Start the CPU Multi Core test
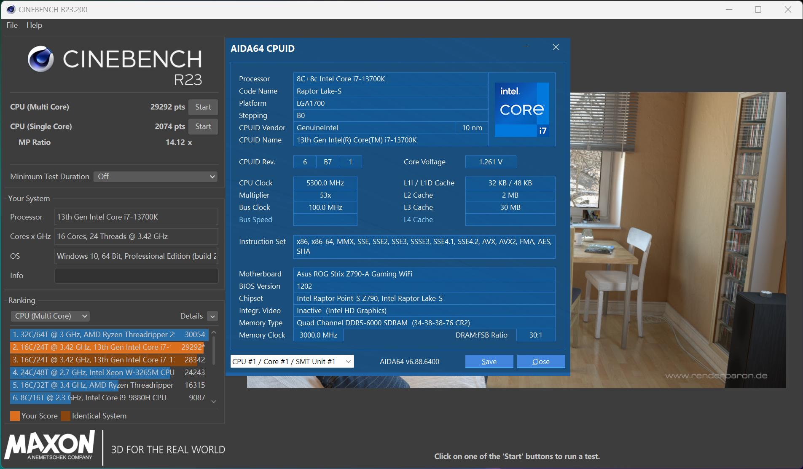 tap(203, 107)
